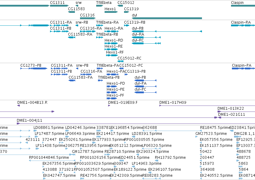This screenshot has width=255, height=180.
Task: Click the srw gene label
Action: click(79, 3)
